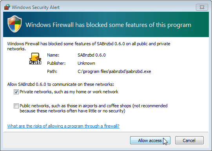The image size is (212, 151).
Task: Click the Windows Security Alert title text
Action: tap(36, 7)
